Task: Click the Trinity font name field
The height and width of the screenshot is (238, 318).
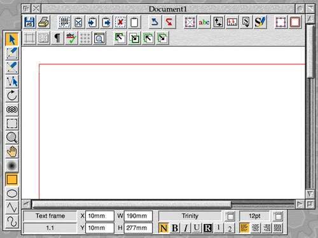Action: click(x=190, y=216)
